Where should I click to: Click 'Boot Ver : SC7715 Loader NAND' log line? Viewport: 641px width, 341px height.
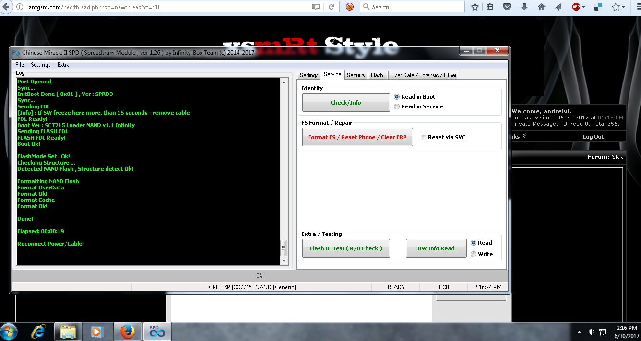click(x=76, y=125)
